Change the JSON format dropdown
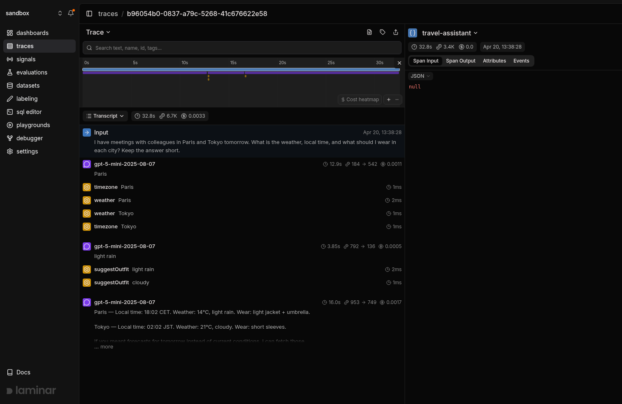This screenshot has height=404, width=622. [420, 76]
